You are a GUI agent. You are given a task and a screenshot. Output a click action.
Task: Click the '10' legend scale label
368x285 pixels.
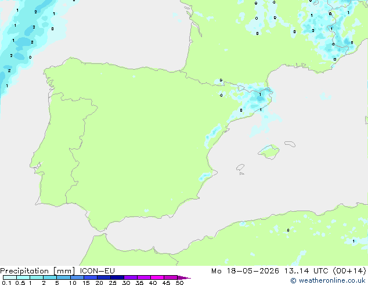pos(73,283)
